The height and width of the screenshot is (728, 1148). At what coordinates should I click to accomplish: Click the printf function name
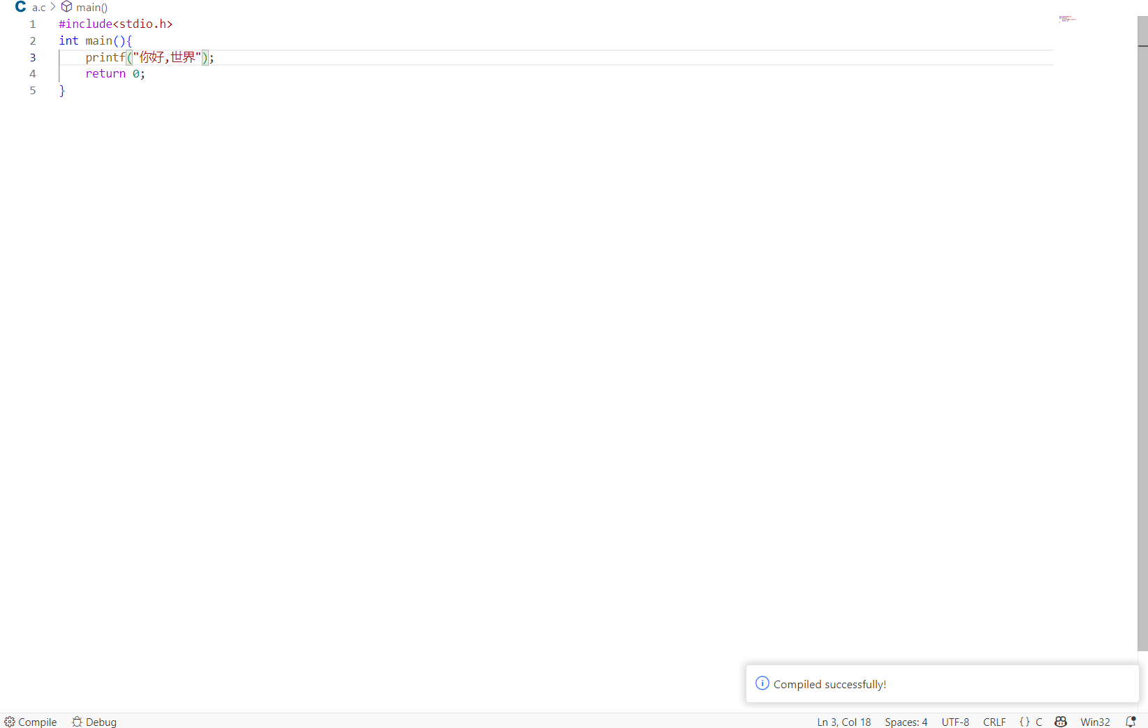(x=105, y=57)
